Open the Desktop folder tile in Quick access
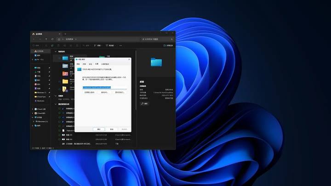 [70, 58]
